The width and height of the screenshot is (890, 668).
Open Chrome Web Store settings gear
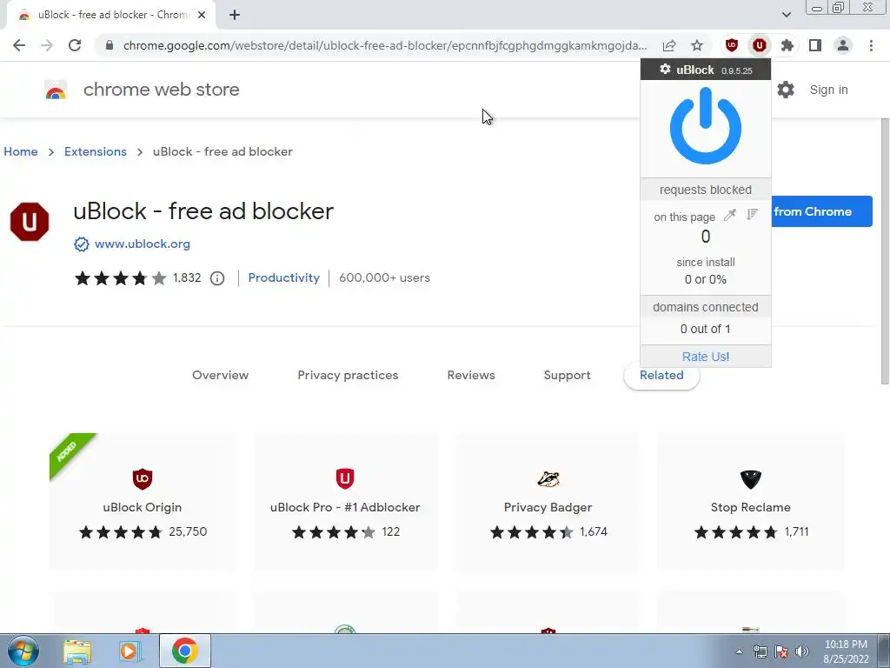786,90
